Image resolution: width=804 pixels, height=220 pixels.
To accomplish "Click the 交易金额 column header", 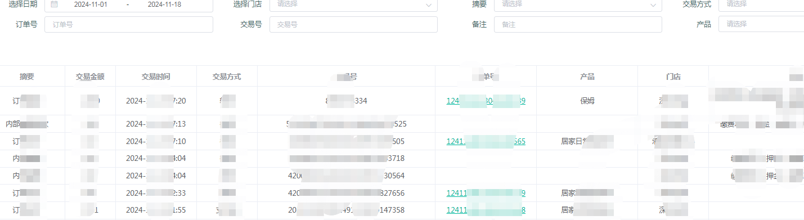I will [x=90, y=77].
